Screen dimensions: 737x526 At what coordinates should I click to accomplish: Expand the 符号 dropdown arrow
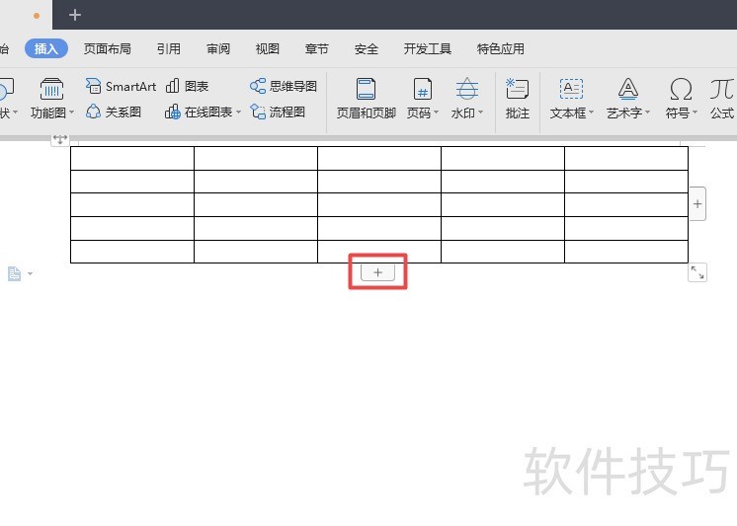(695, 113)
